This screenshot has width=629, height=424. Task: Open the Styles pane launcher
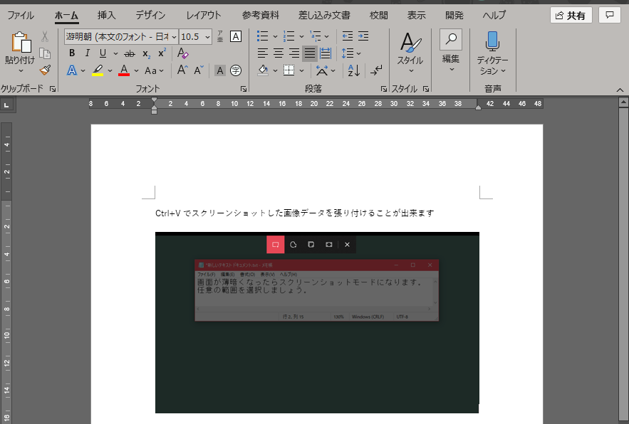[425, 88]
